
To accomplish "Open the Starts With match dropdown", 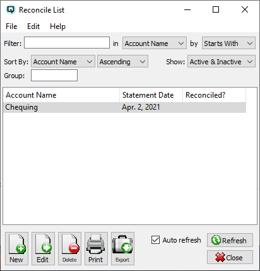I will click(x=228, y=43).
